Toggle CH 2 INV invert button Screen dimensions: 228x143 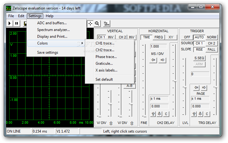[x=132, y=37]
